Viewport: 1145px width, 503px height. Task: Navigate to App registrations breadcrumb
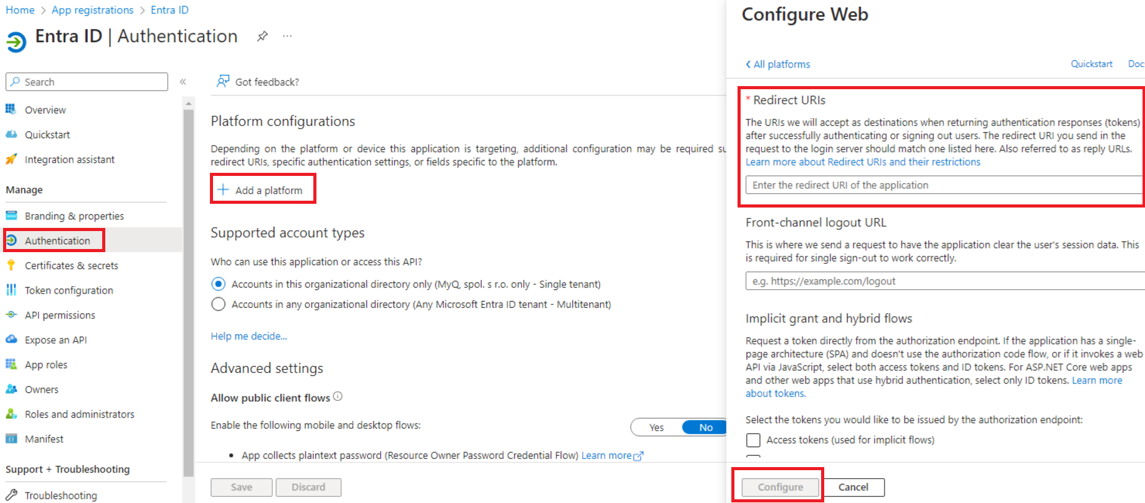point(92,9)
